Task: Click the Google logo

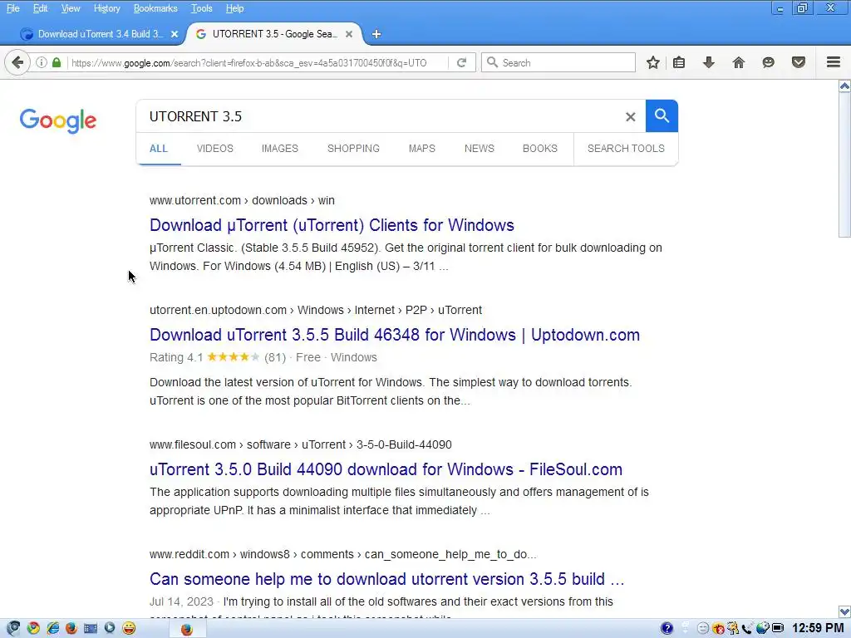Action: (x=58, y=120)
